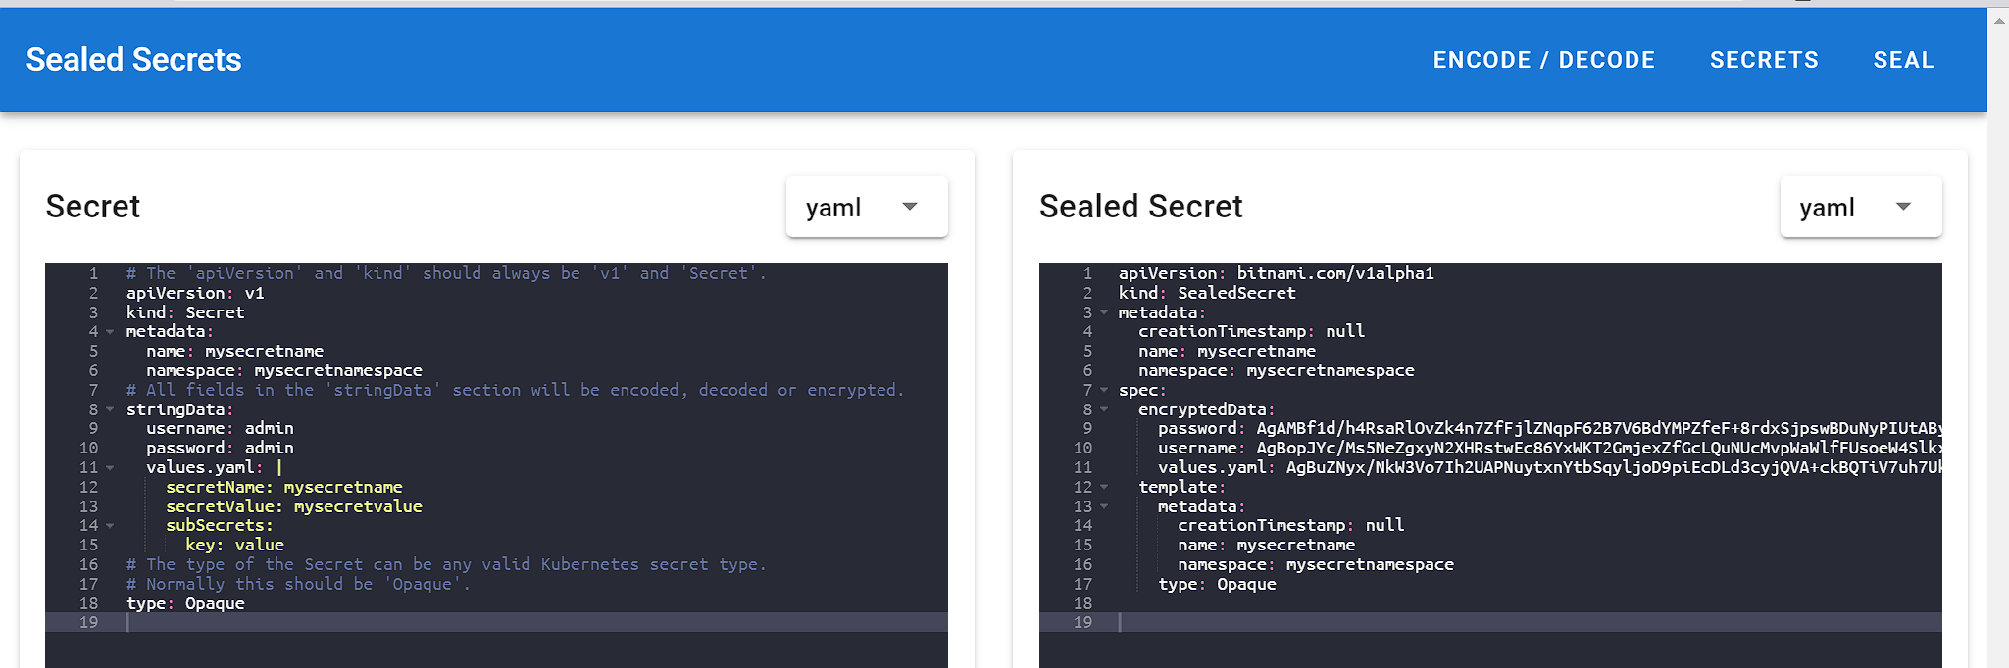The height and width of the screenshot is (668, 2009).
Task: Click the Sealed Secret dropdown arrow icon
Action: coord(1903,207)
